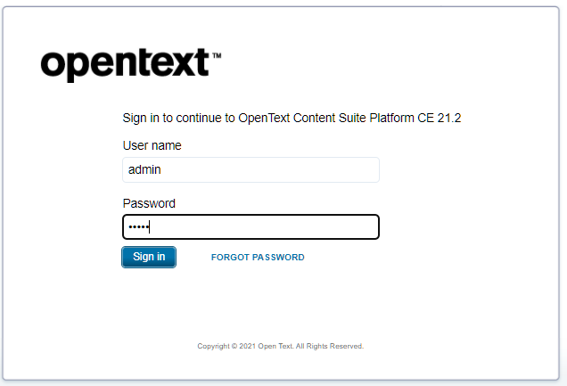Click 'Content Suite Platform CE 21.2' in the heading
The width and height of the screenshot is (567, 386).
click(x=377, y=119)
